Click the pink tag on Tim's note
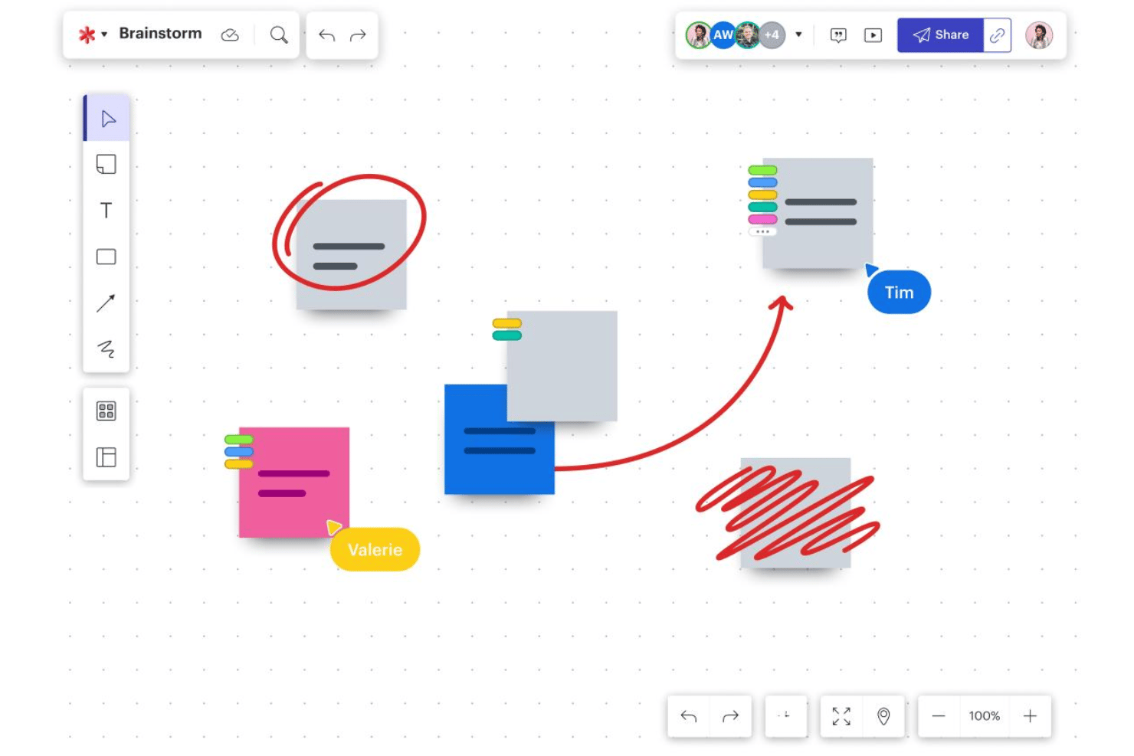1134x756 pixels. [x=762, y=219]
